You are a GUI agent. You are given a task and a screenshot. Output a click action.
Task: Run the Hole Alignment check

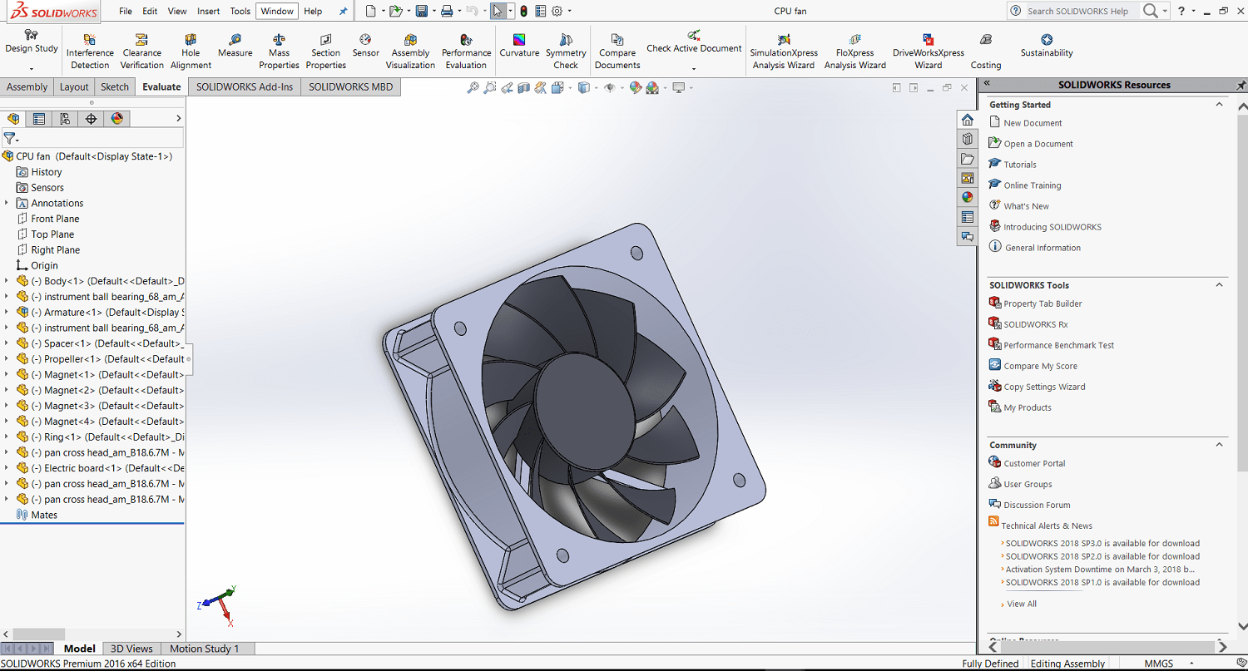(191, 52)
